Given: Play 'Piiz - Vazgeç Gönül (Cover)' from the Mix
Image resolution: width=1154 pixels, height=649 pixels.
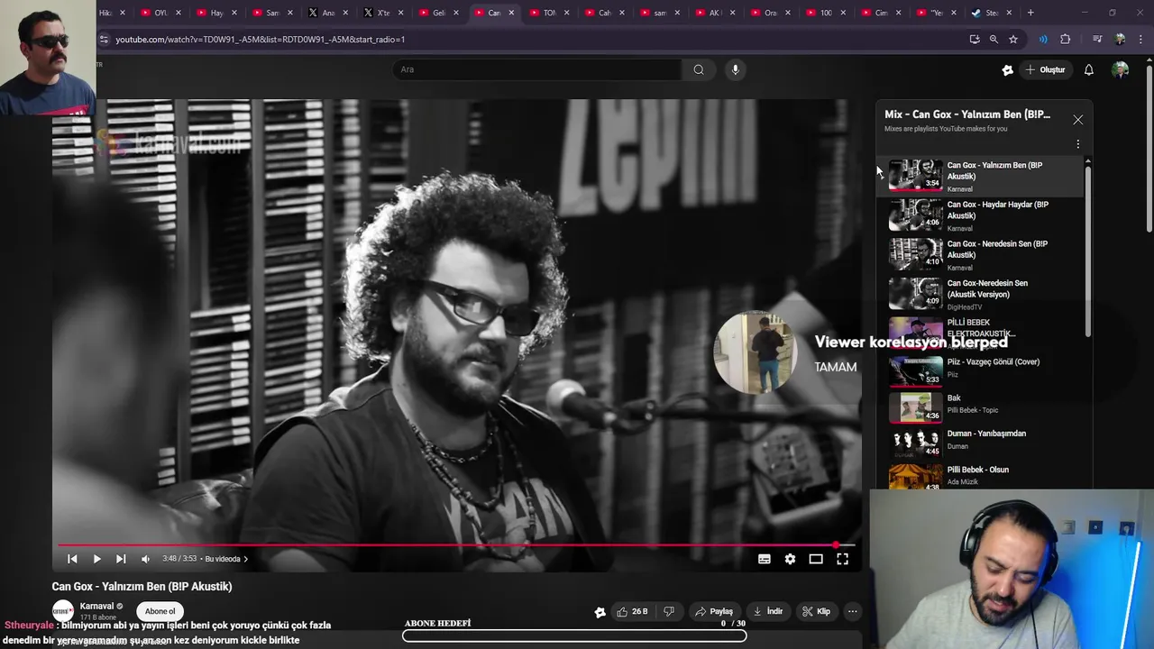Looking at the screenshot, I should tap(983, 370).
